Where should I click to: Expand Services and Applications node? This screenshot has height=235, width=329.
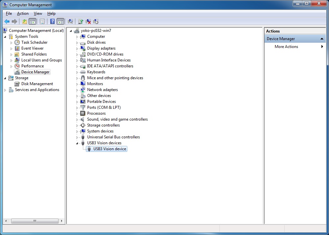tap(5, 90)
